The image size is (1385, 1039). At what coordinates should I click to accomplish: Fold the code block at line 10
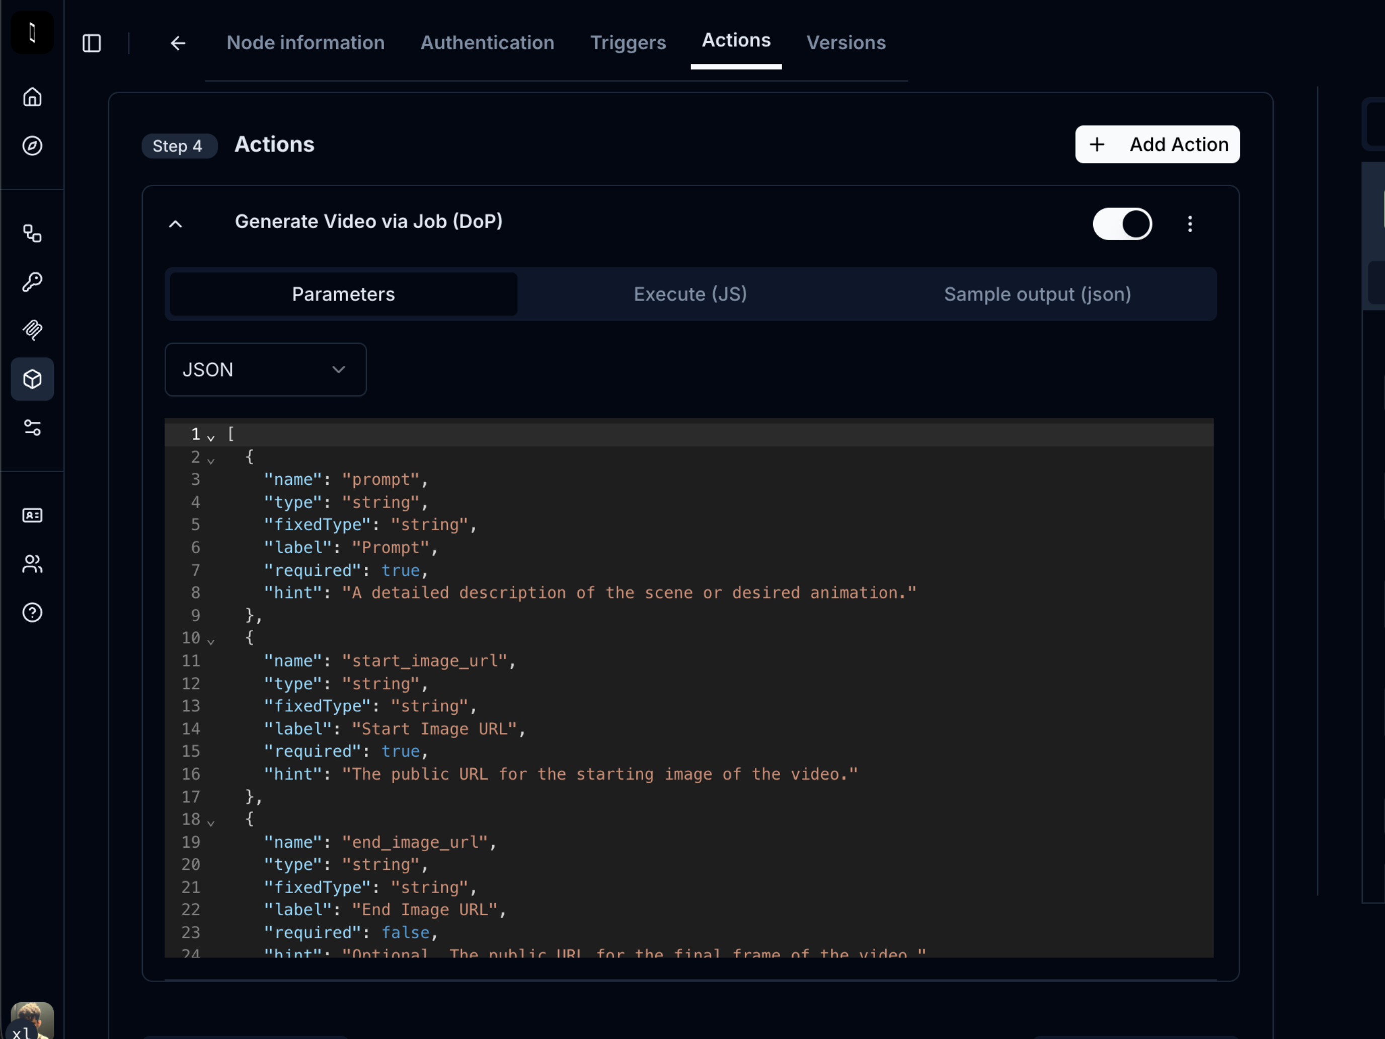pyautogui.click(x=211, y=641)
